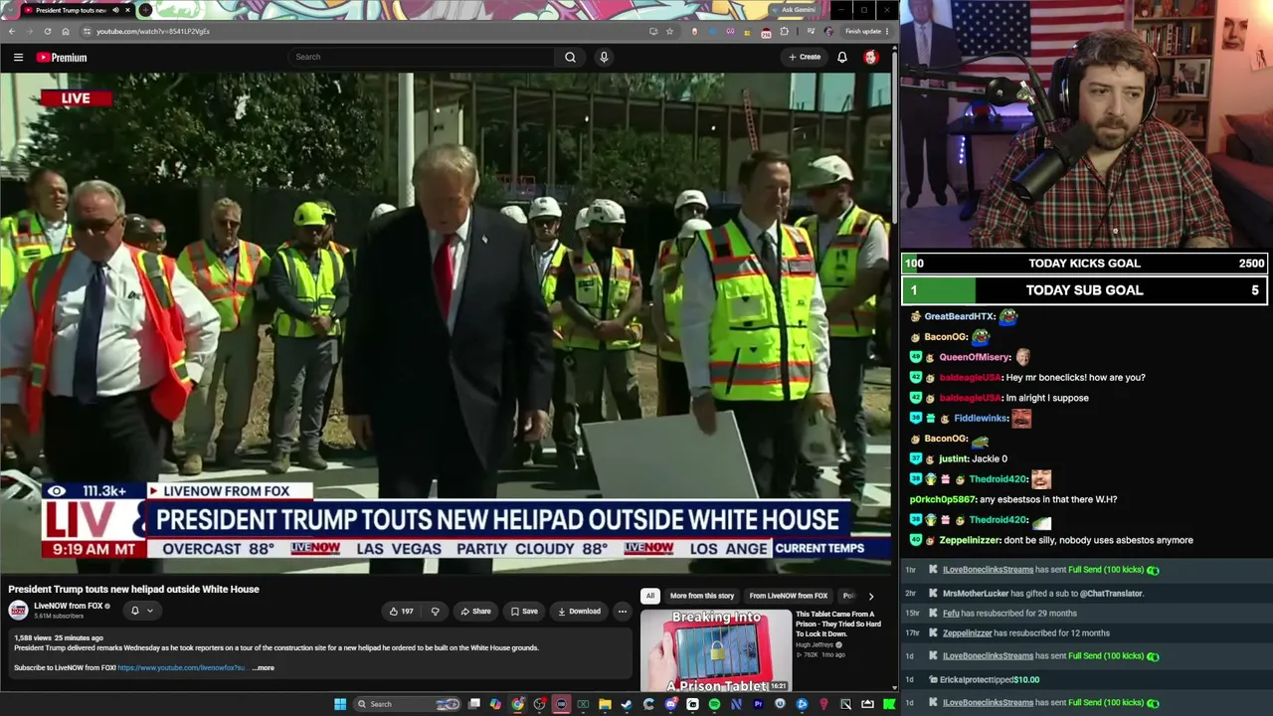Click the Windows taskbar Search box
Screen dimensions: 1273x716
click(x=408, y=704)
